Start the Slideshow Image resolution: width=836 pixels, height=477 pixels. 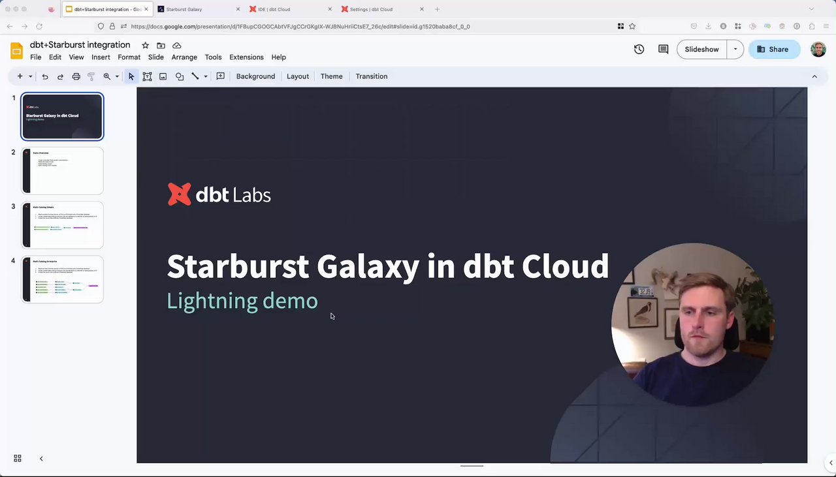702,50
